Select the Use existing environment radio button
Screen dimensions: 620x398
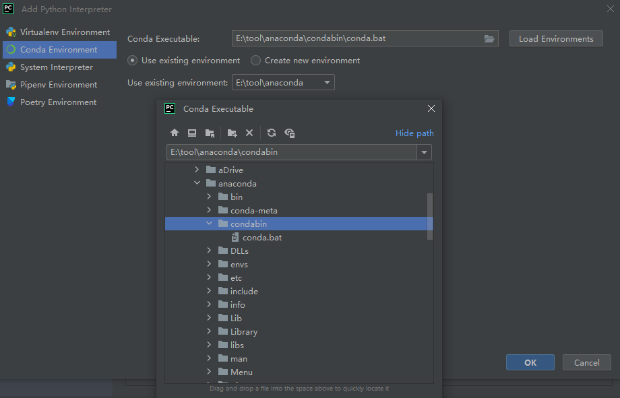pos(132,60)
